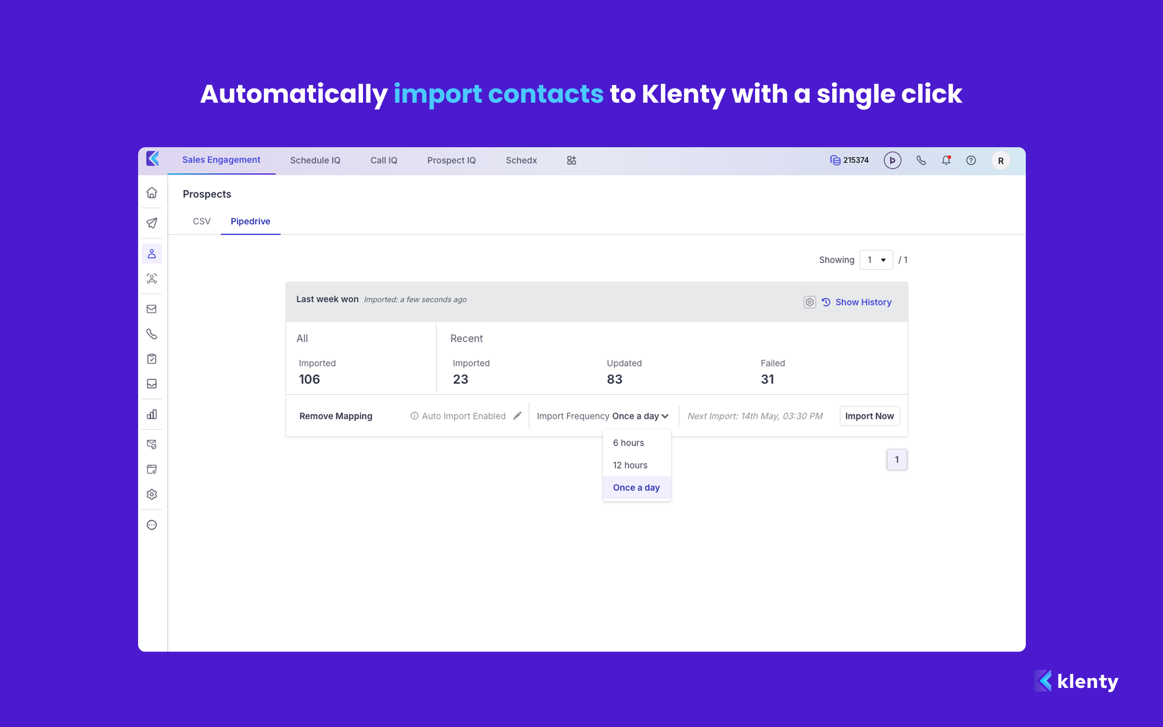This screenshot has width=1163, height=727.
Task: Click the circled 'b' icon in the header
Action: [x=892, y=160]
